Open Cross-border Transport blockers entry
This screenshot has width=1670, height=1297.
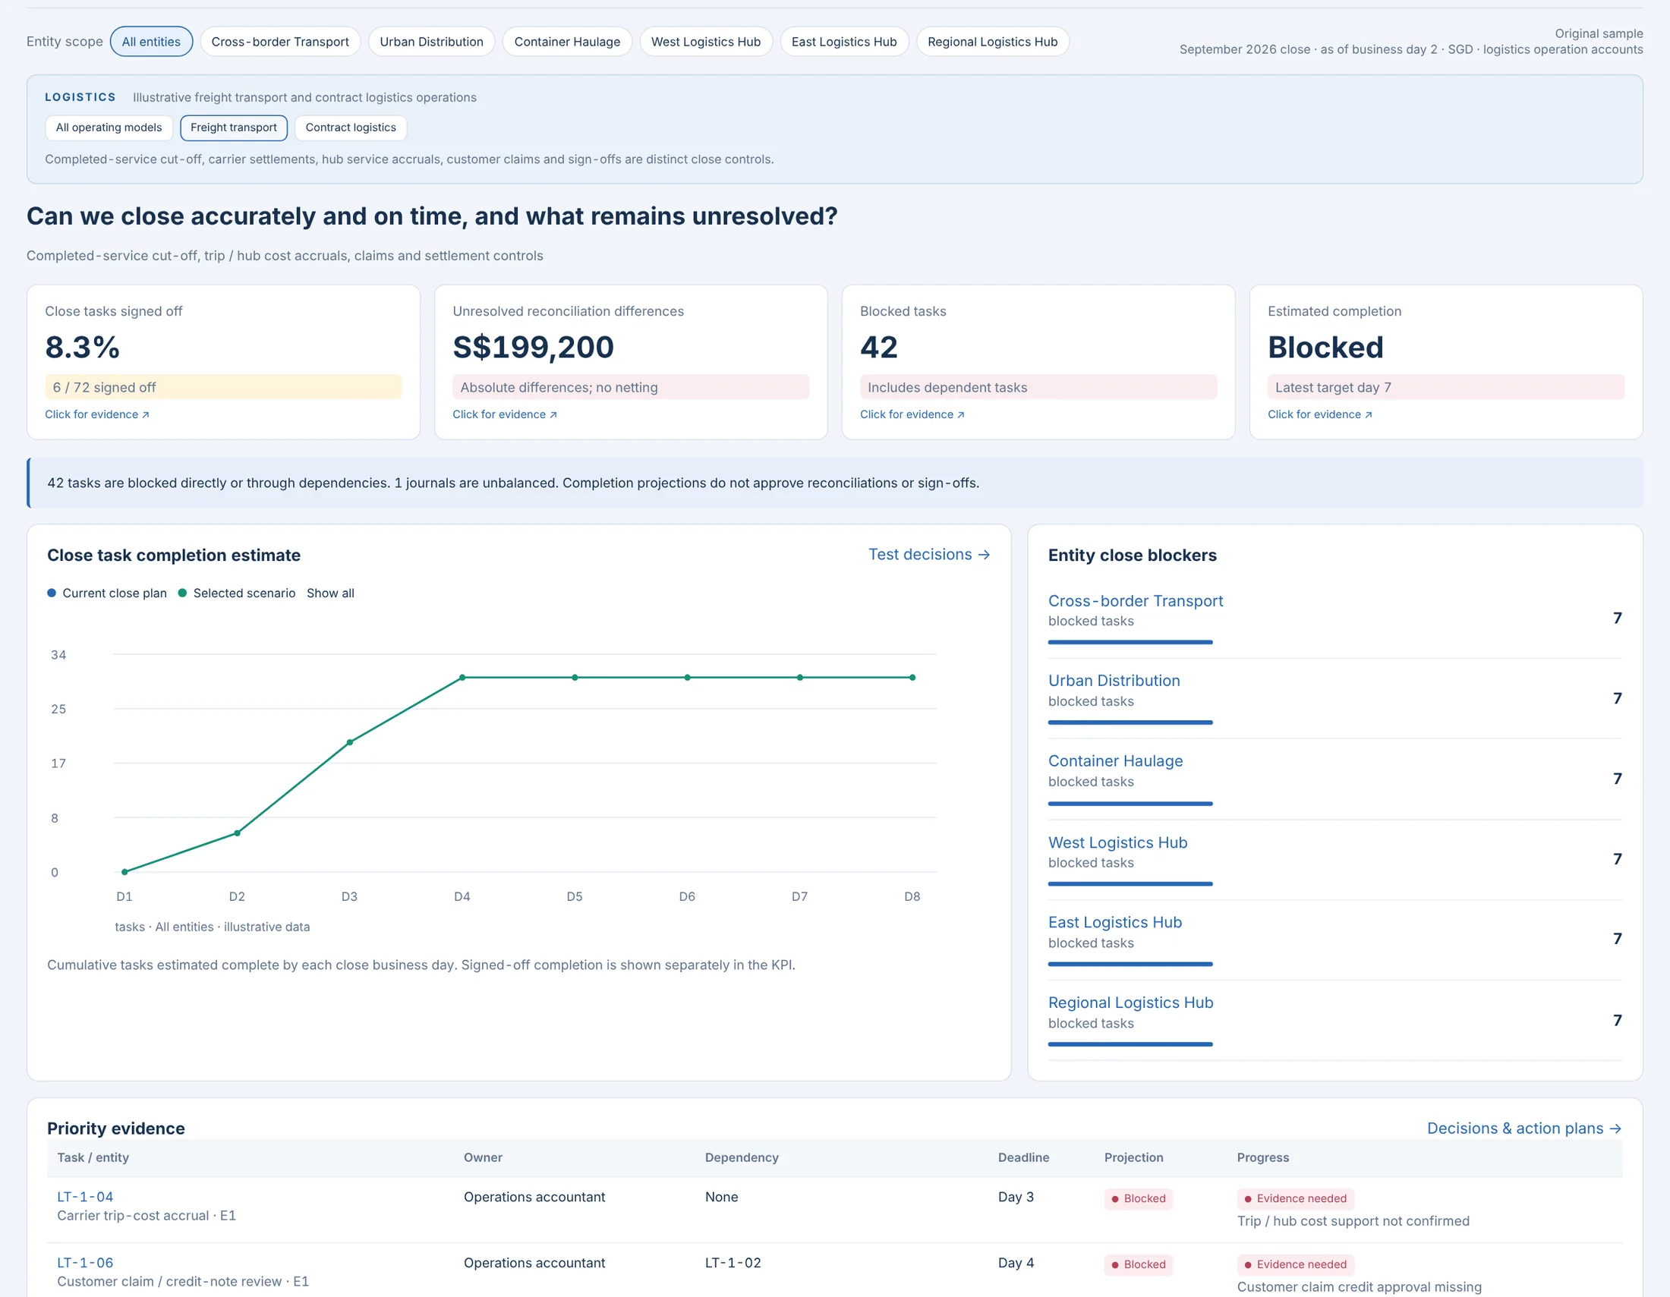coord(1136,601)
